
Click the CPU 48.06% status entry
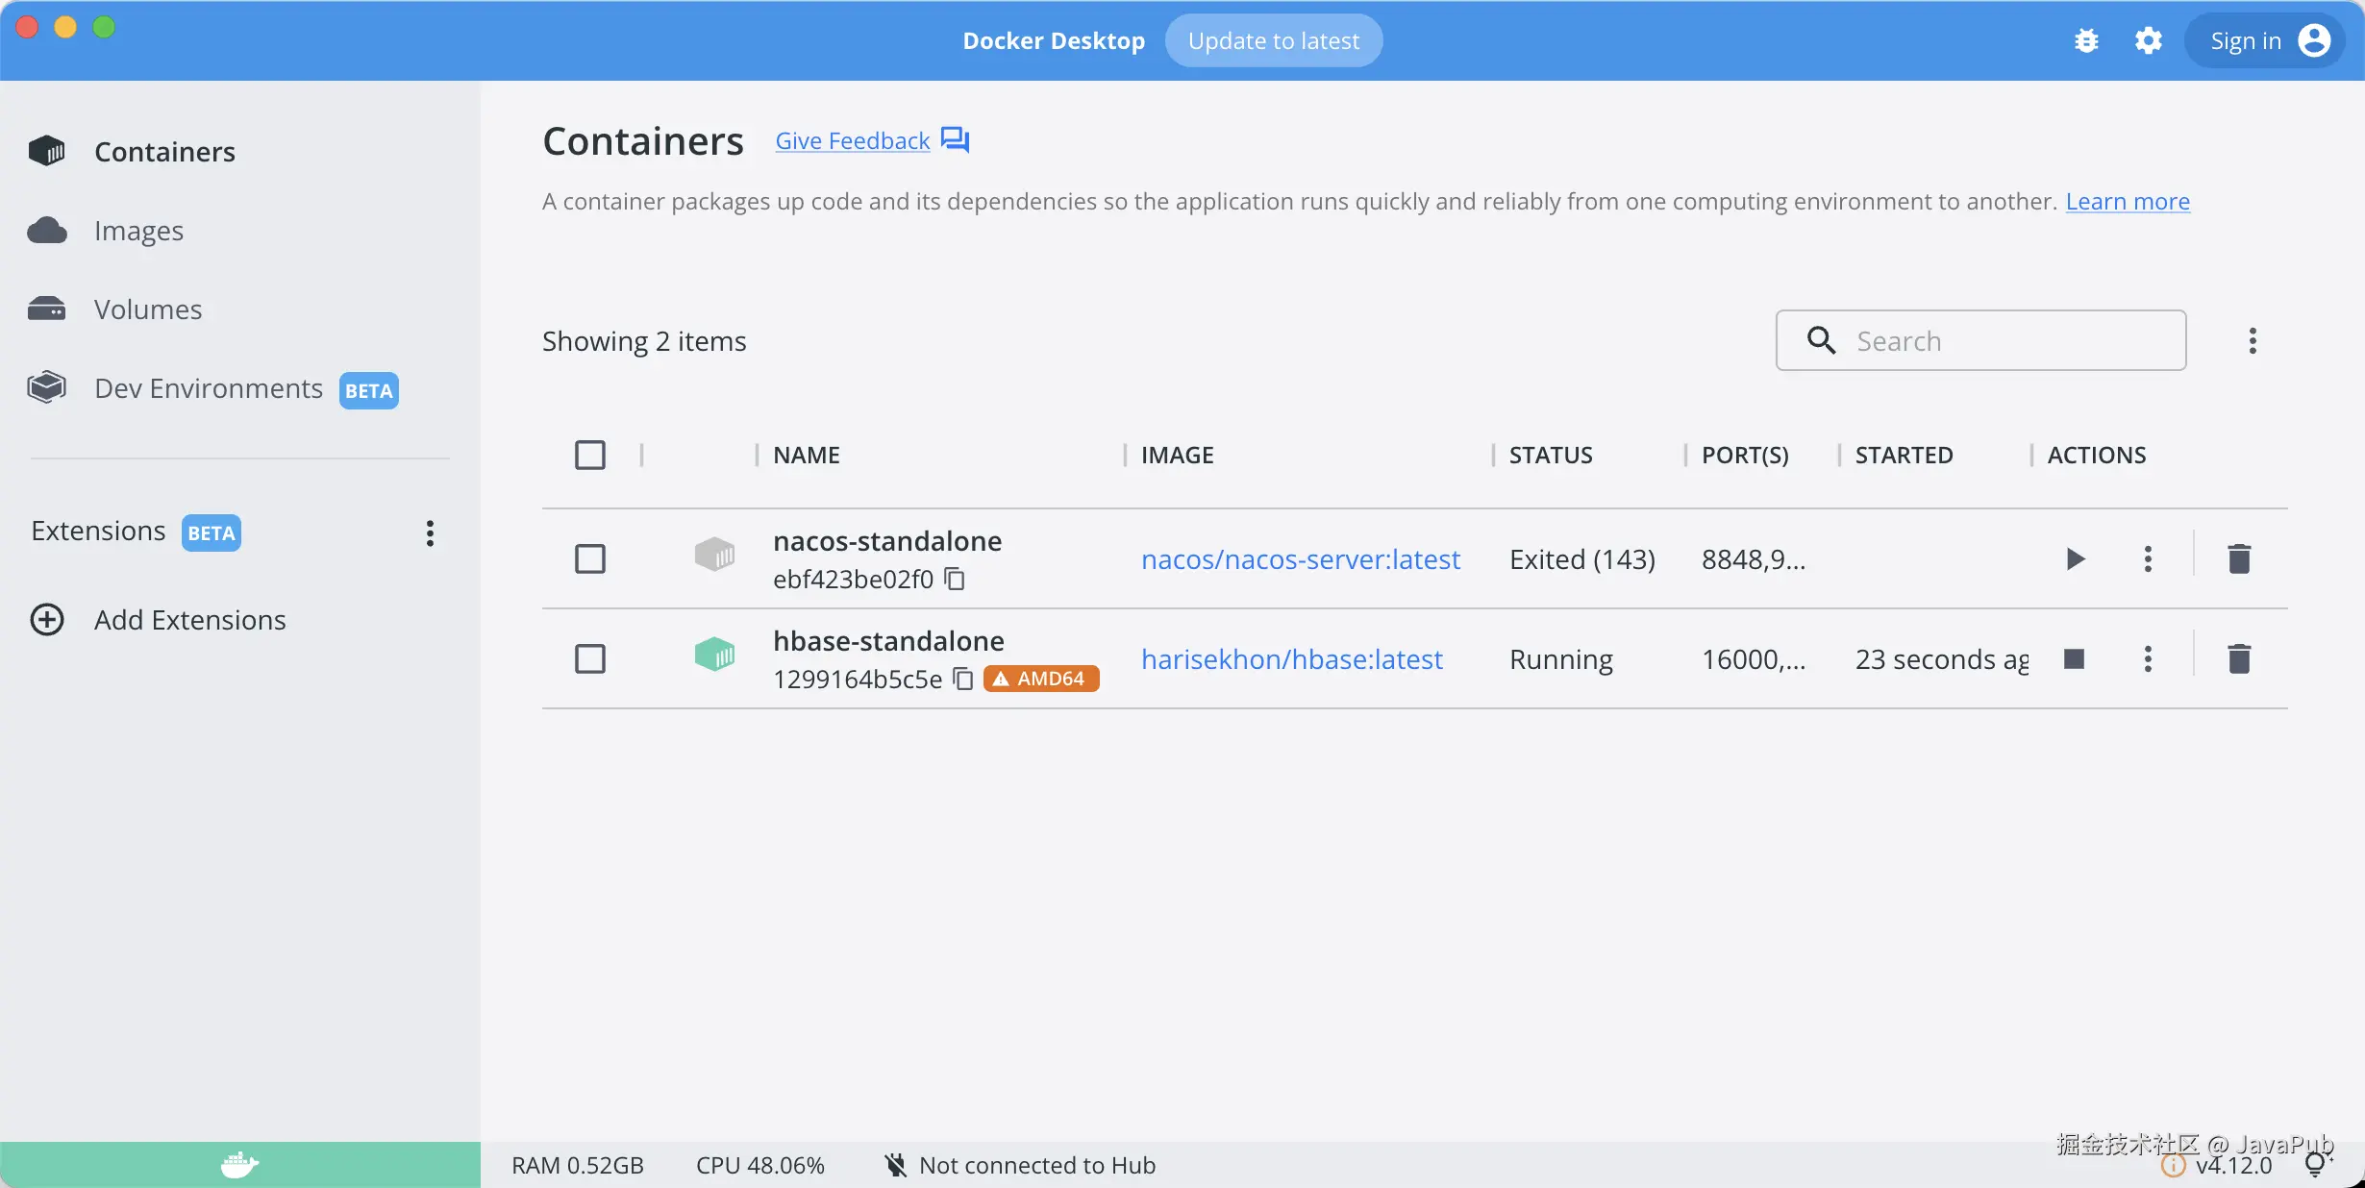(x=760, y=1165)
